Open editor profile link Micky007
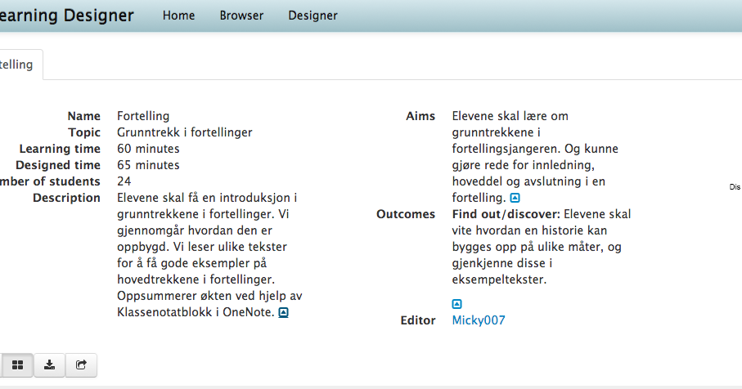Image resolution: width=742 pixels, height=389 pixels. pos(479,320)
